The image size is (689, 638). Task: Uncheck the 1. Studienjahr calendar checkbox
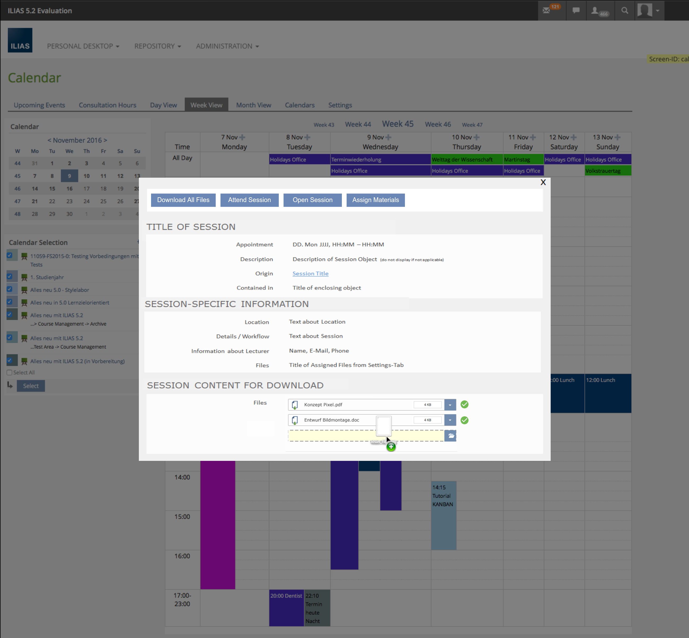pyautogui.click(x=10, y=277)
